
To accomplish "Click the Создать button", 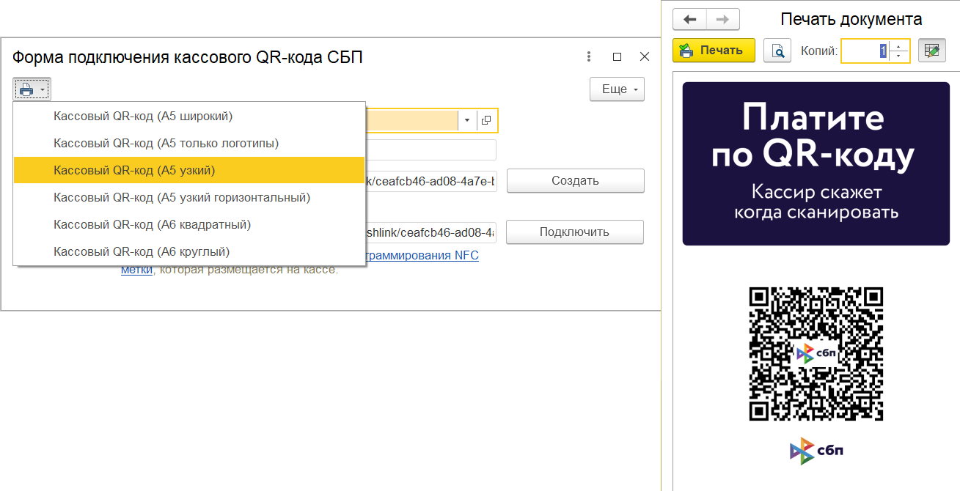I will pyautogui.click(x=576, y=181).
